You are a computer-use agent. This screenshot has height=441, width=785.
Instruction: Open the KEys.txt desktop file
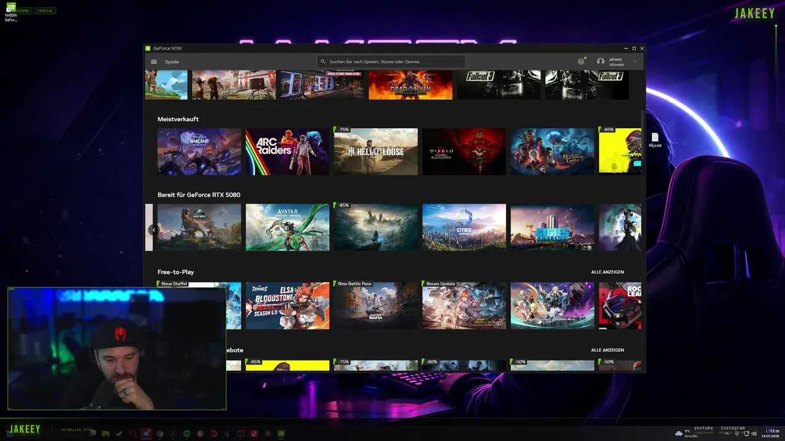pos(655,140)
